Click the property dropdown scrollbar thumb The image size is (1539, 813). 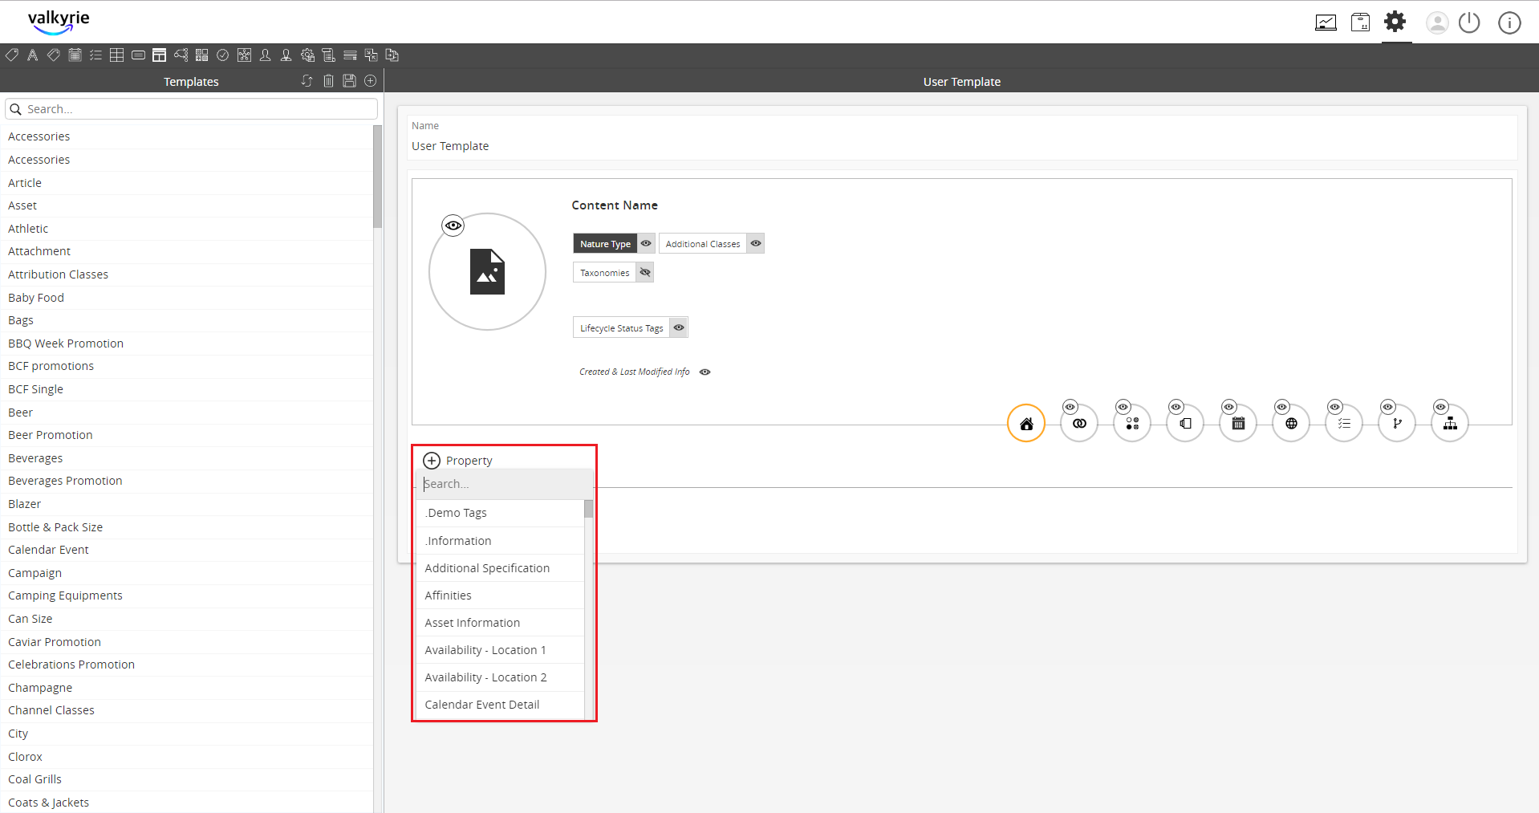click(588, 509)
